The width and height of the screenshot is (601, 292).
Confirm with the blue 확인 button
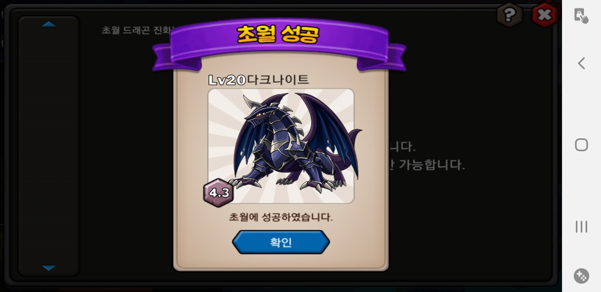click(x=281, y=242)
